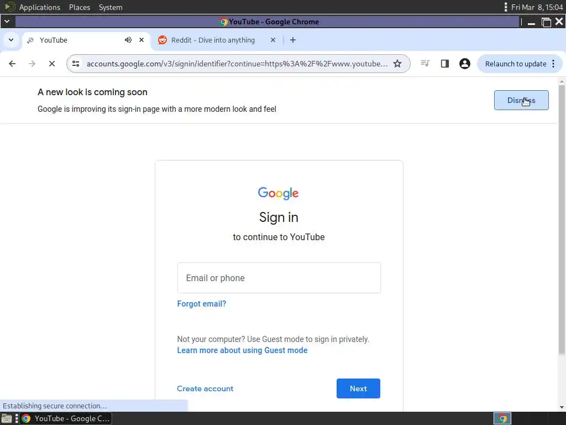The height and width of the screenshot is (425, 566).
Task: Open the Places menu
Action: point(80,7)
